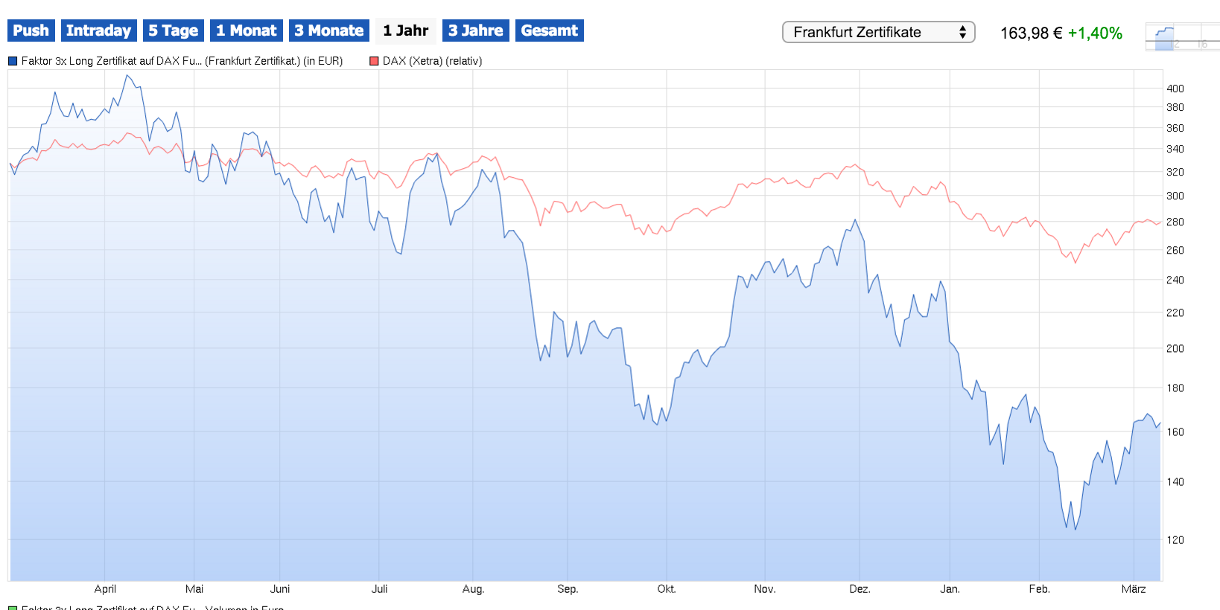Select the active 1 Jahr tab
This screenshot has width=1220, height=610.
tap(405, 30)
